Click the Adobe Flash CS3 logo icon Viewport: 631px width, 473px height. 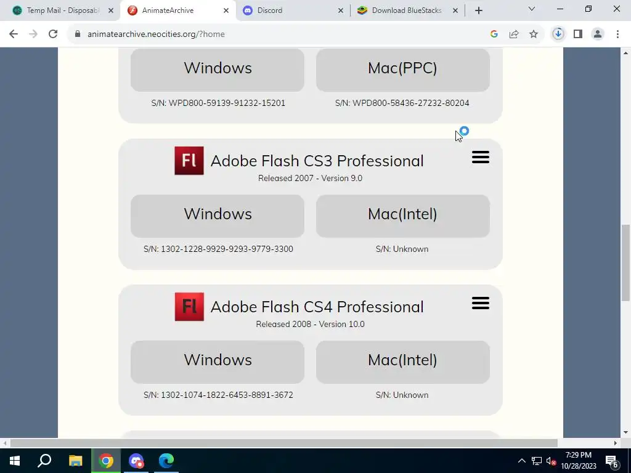(189, 161)
